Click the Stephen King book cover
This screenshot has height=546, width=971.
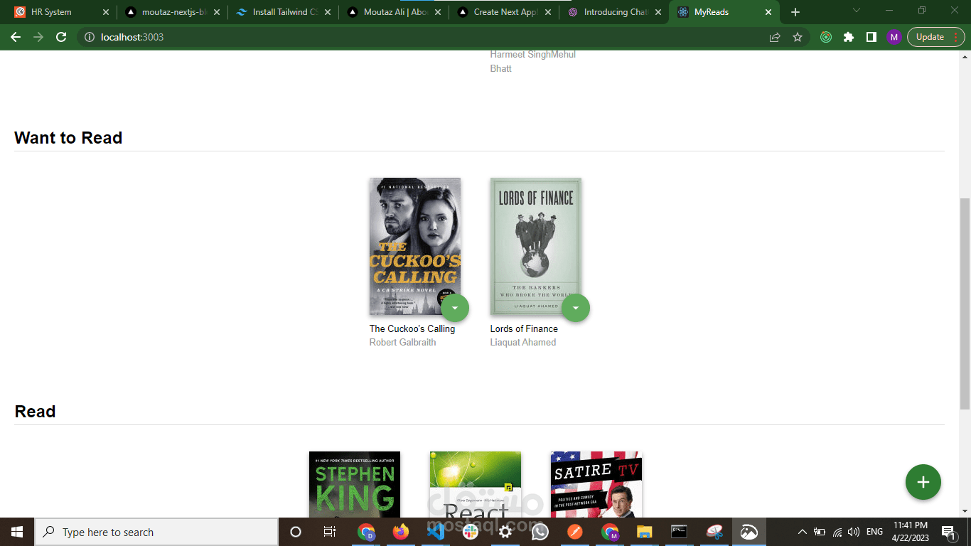click(x=355, y=484)
